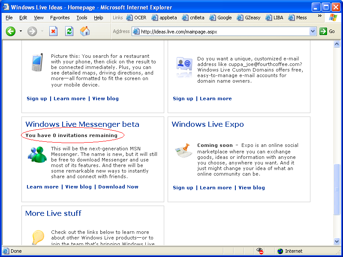Open View blog link under Expo
Viewport: 343px width, 257px height.
252,188
